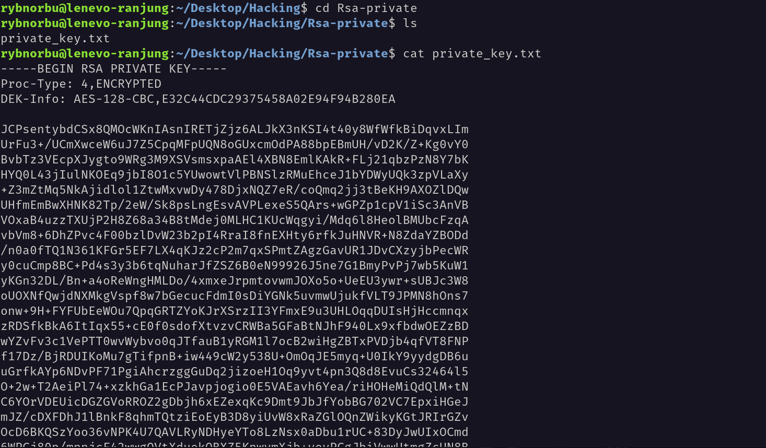The width and height of the screenshot is (766, 448).
Task: Click the BEGIN RSA PRIVATE KEY header line
Action: (114, 69)
